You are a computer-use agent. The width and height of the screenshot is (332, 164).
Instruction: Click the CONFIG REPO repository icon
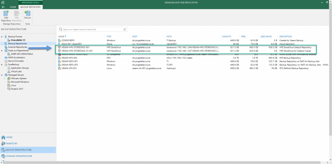pyautogui.click(x=60, y=40)
